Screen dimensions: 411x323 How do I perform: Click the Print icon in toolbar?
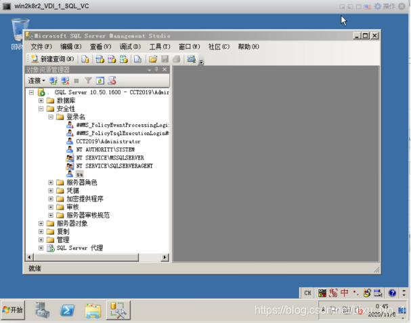pos(177,59)
